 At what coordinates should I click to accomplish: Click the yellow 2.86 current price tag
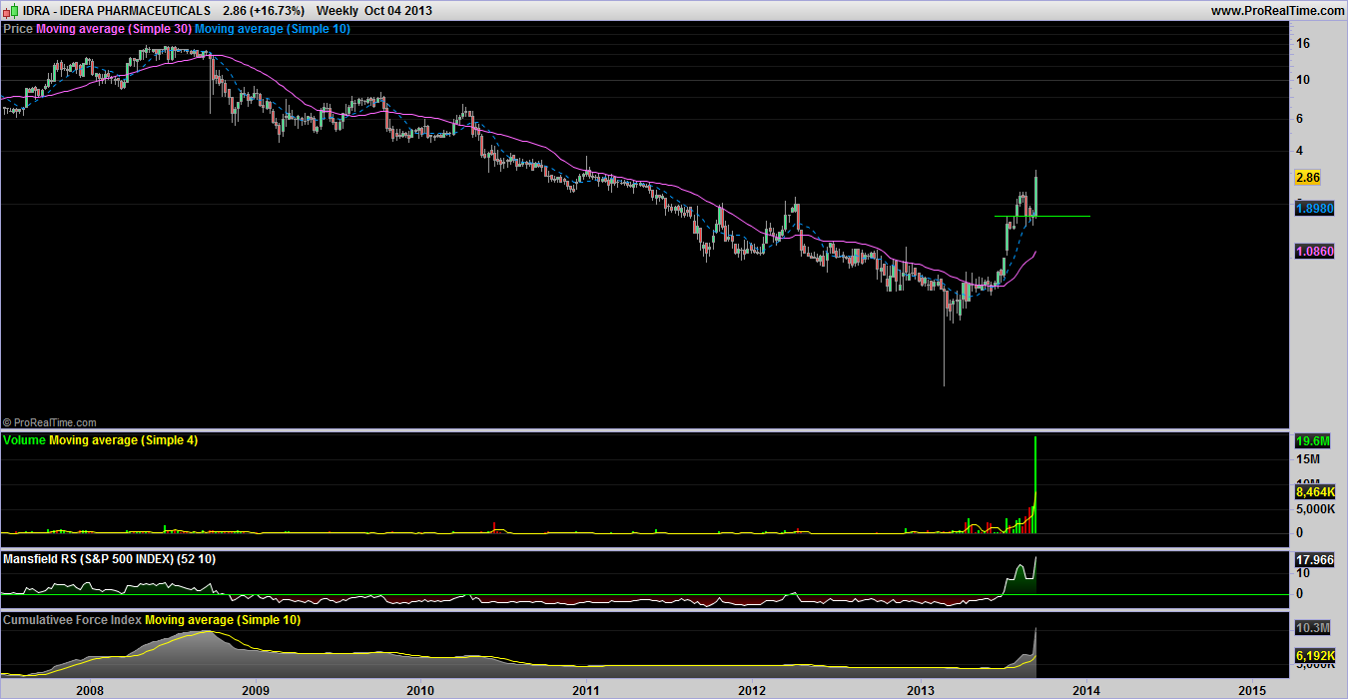[1307, 177]
